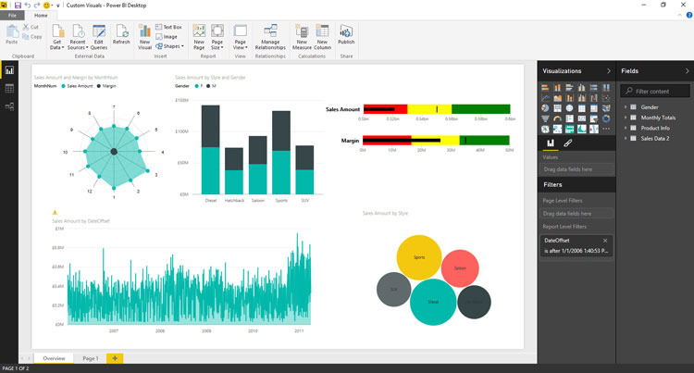
Task: Select the pie chart visualization
Action: pos(545,108)
